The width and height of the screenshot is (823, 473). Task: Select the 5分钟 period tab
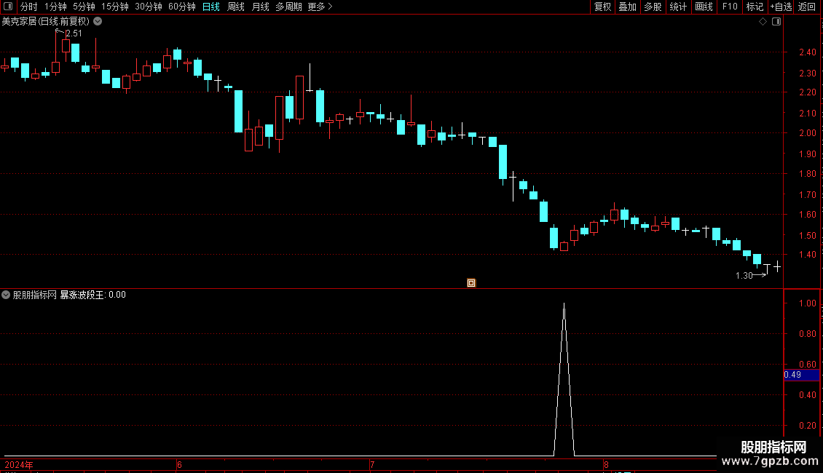click(84, 7)
